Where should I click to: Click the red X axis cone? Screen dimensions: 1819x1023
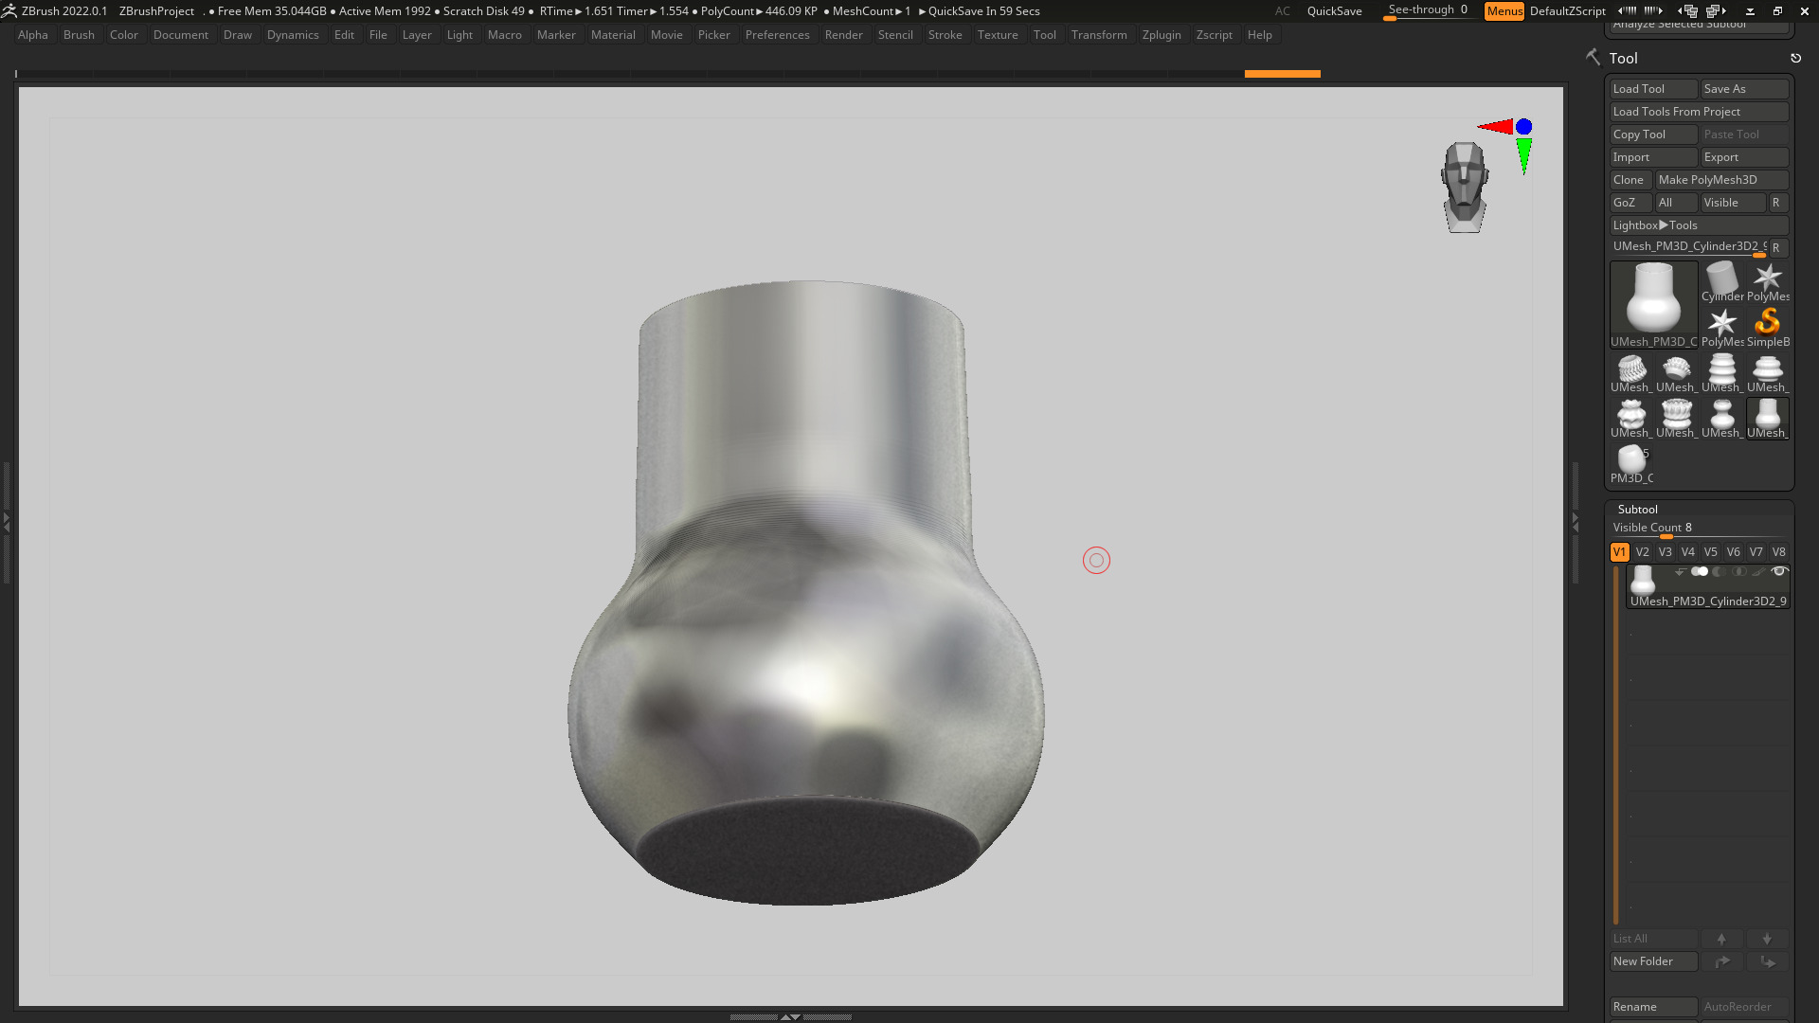point(1495,126)
